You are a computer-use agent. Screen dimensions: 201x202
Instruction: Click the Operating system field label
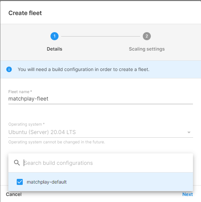coord(26,124)
